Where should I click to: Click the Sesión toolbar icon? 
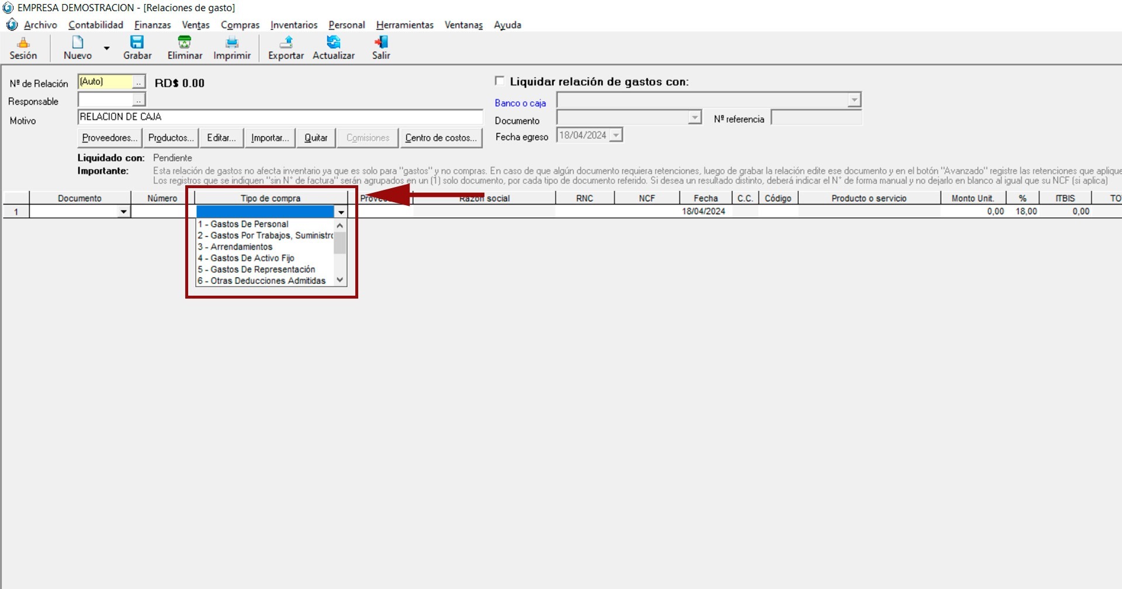click(23, 48)
